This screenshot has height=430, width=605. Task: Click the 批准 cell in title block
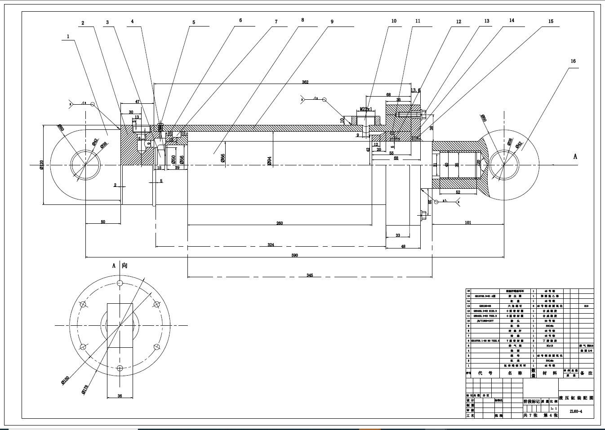[498, 416]
